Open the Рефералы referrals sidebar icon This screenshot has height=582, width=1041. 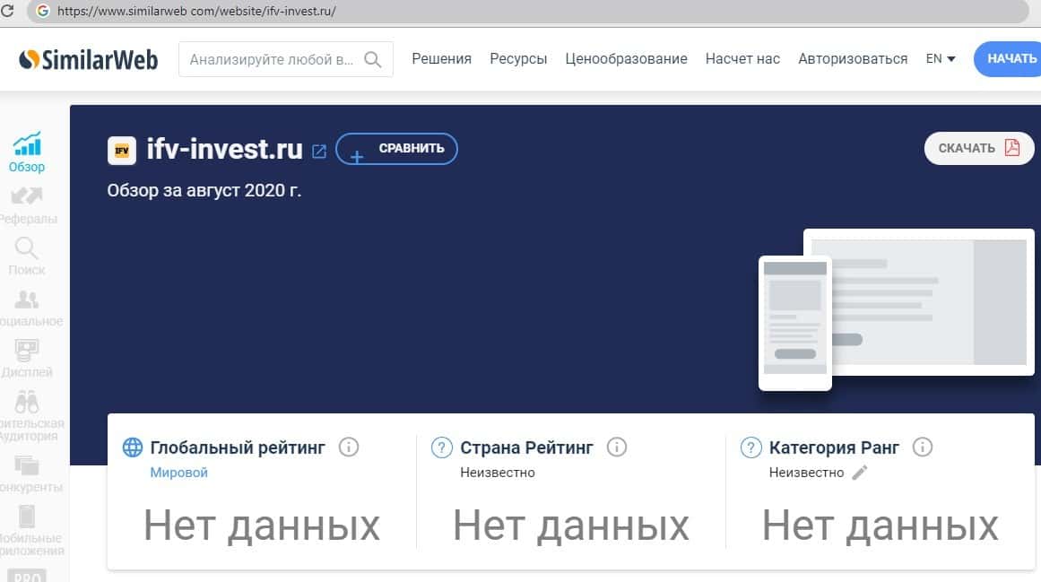(x=27, y=196)
